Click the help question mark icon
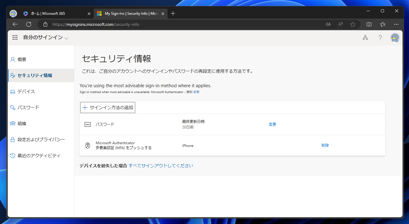Screen dimensions: 409x224 point(380,38)
